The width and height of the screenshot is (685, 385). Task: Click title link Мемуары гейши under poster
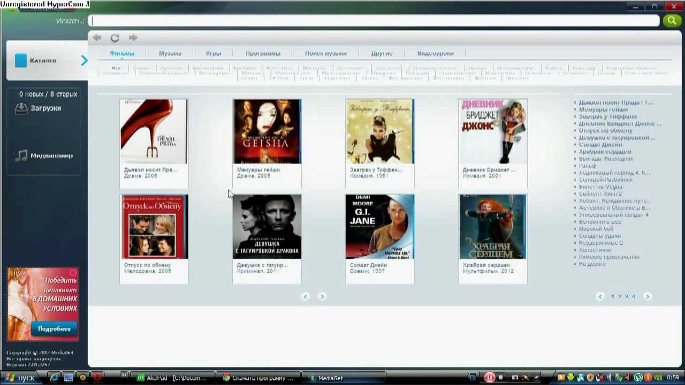[258, 170]
